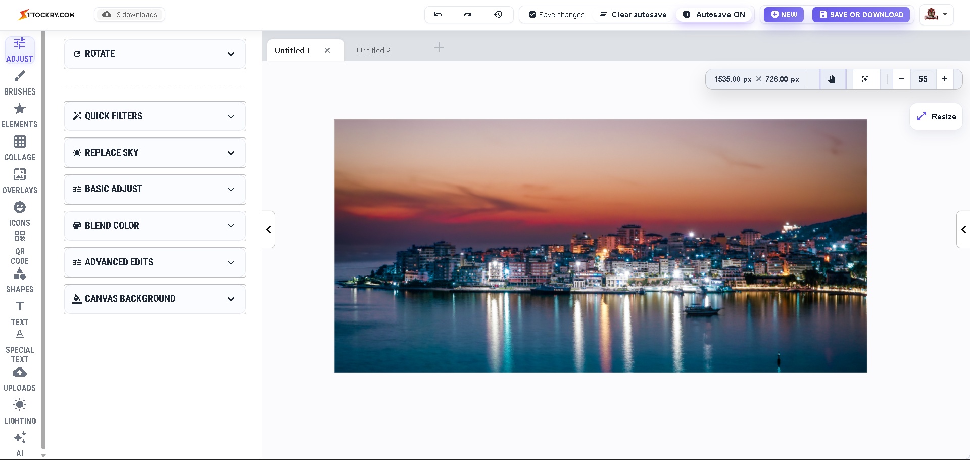The width and height of the screenshot is (970, 460).
Task: Open the Overlays panel
Action: (x=20, y=181)
